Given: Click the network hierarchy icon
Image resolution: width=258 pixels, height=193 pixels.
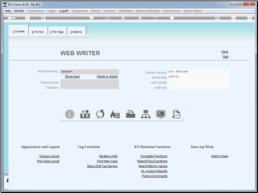Looking at the screenshot, I should coord(146,114).
